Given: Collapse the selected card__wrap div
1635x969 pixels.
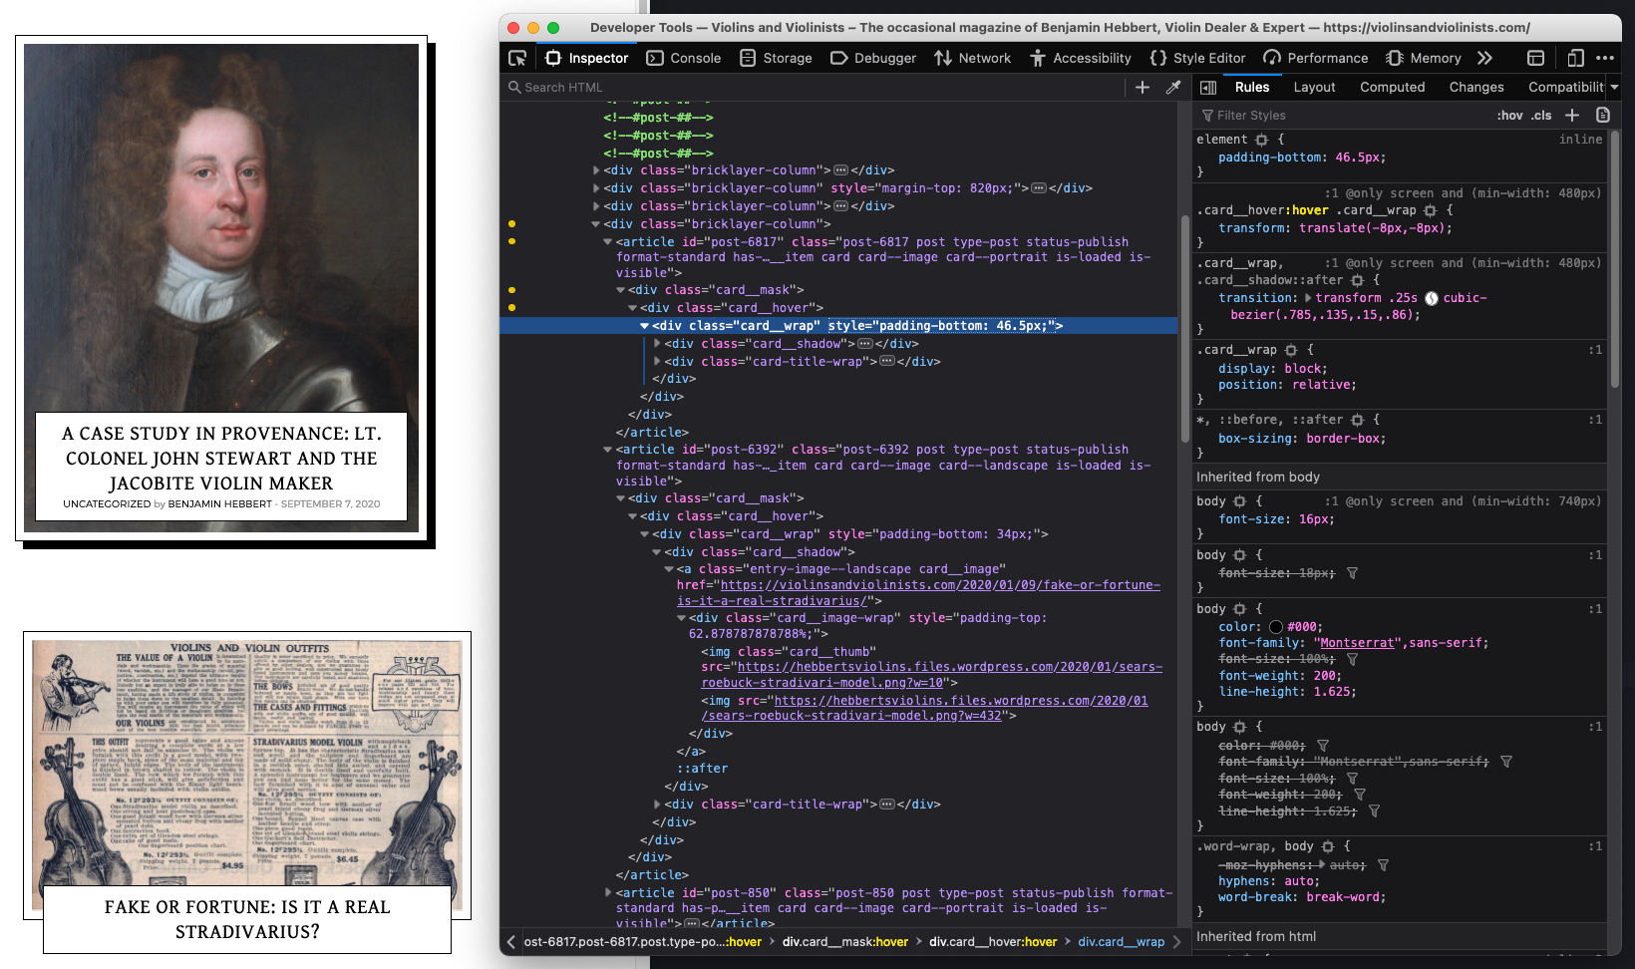Looking at the screenshot, I should pyautogui.click(x=645, y=326).
